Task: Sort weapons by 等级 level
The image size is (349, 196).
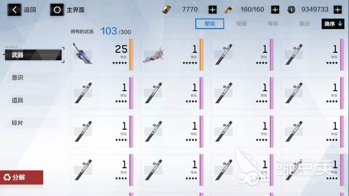Action: click(273, 24)
